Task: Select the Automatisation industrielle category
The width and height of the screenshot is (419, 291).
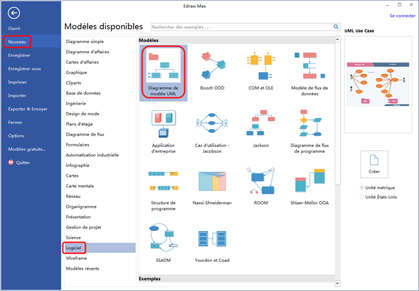Action: coord(92,155)
